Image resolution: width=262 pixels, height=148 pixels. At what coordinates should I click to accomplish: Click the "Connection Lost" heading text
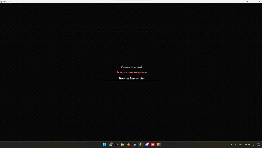(x=132, y=67)
